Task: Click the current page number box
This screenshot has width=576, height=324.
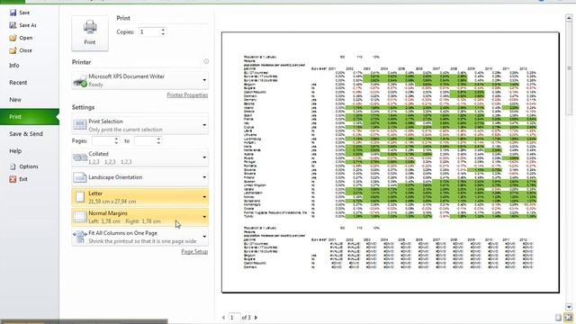Action: pos(234,318)
